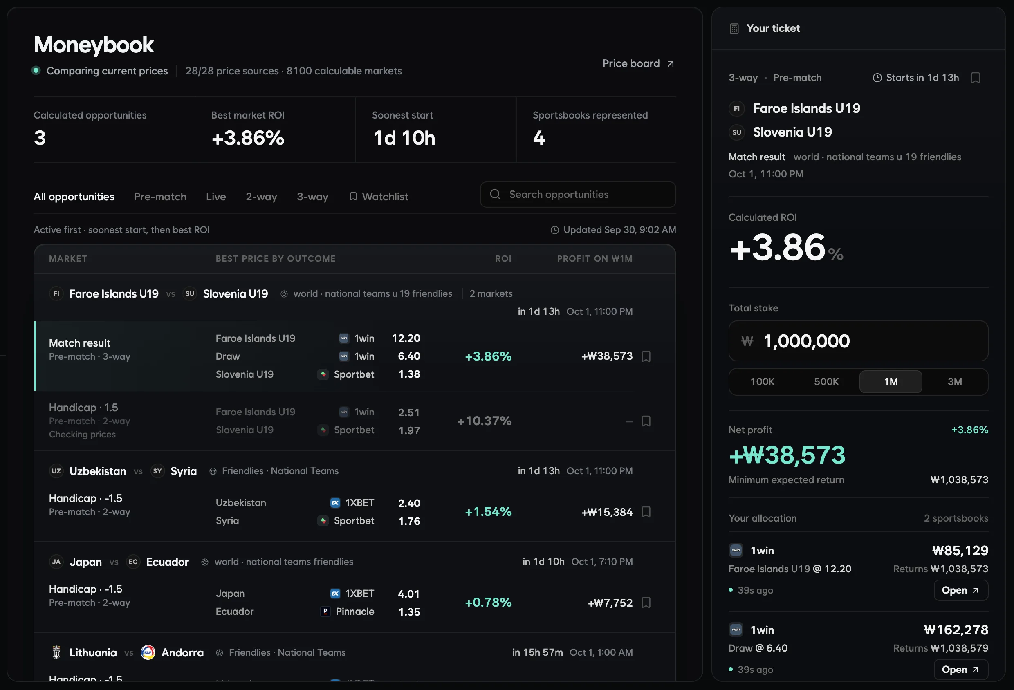1014x690 pixels.
Task: Click 1win logo on Faroe Islands U19 12.20
Action: pyautogui.click(x=344, y=338)
